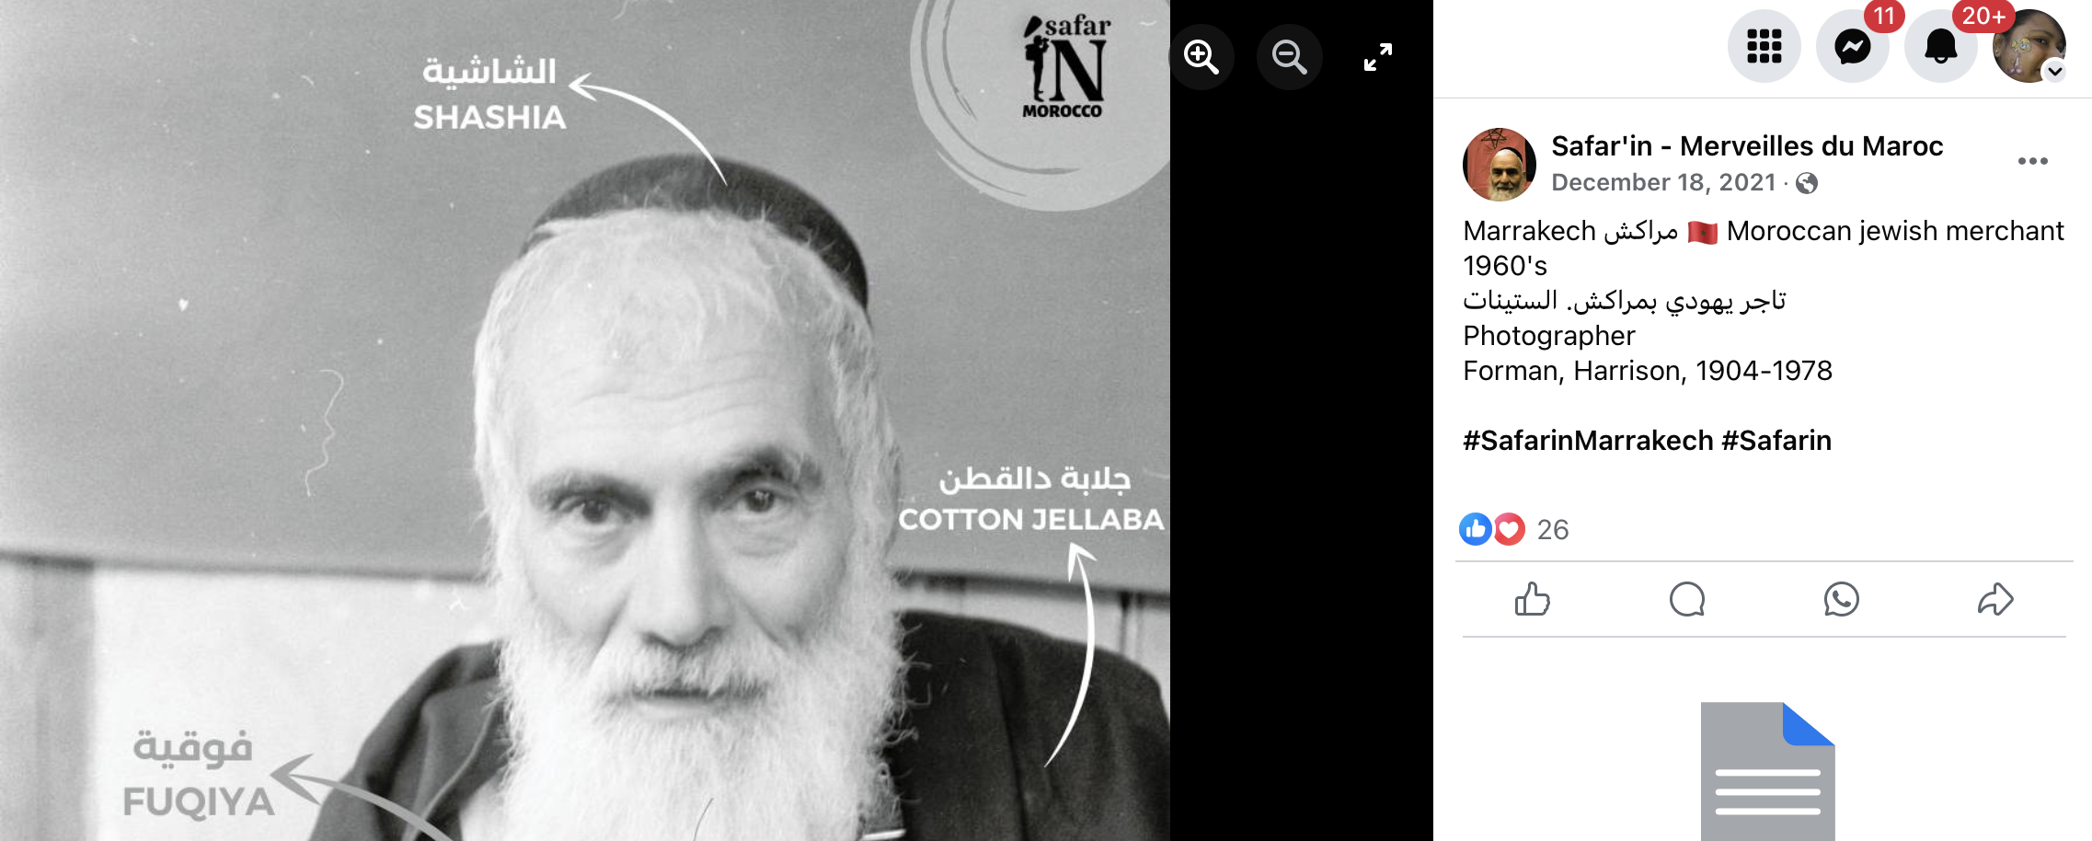
Task: Expand the account dropdown arrow
Action: [2054, 72]
